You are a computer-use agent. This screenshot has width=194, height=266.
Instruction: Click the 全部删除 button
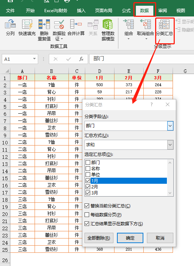(x=99, y=238)
